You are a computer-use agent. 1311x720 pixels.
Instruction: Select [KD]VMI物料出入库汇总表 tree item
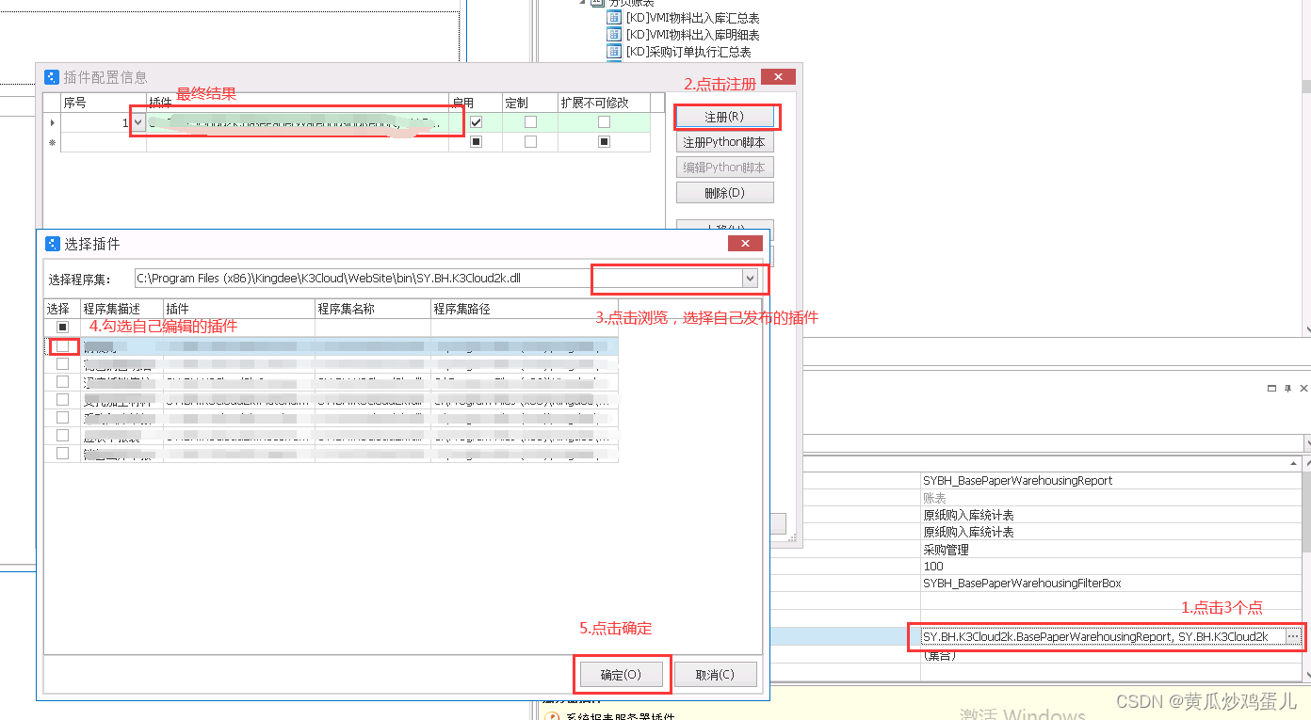[x=692, y=18]
